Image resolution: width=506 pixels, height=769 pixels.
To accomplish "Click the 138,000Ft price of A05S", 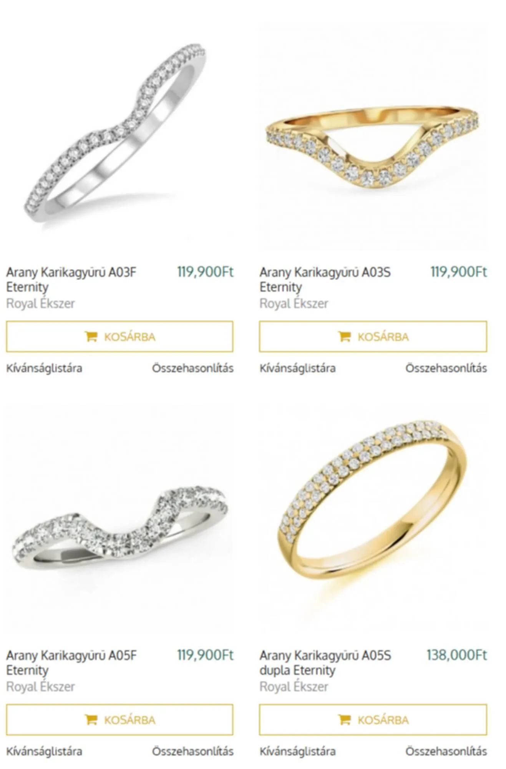I will (457, 655).
